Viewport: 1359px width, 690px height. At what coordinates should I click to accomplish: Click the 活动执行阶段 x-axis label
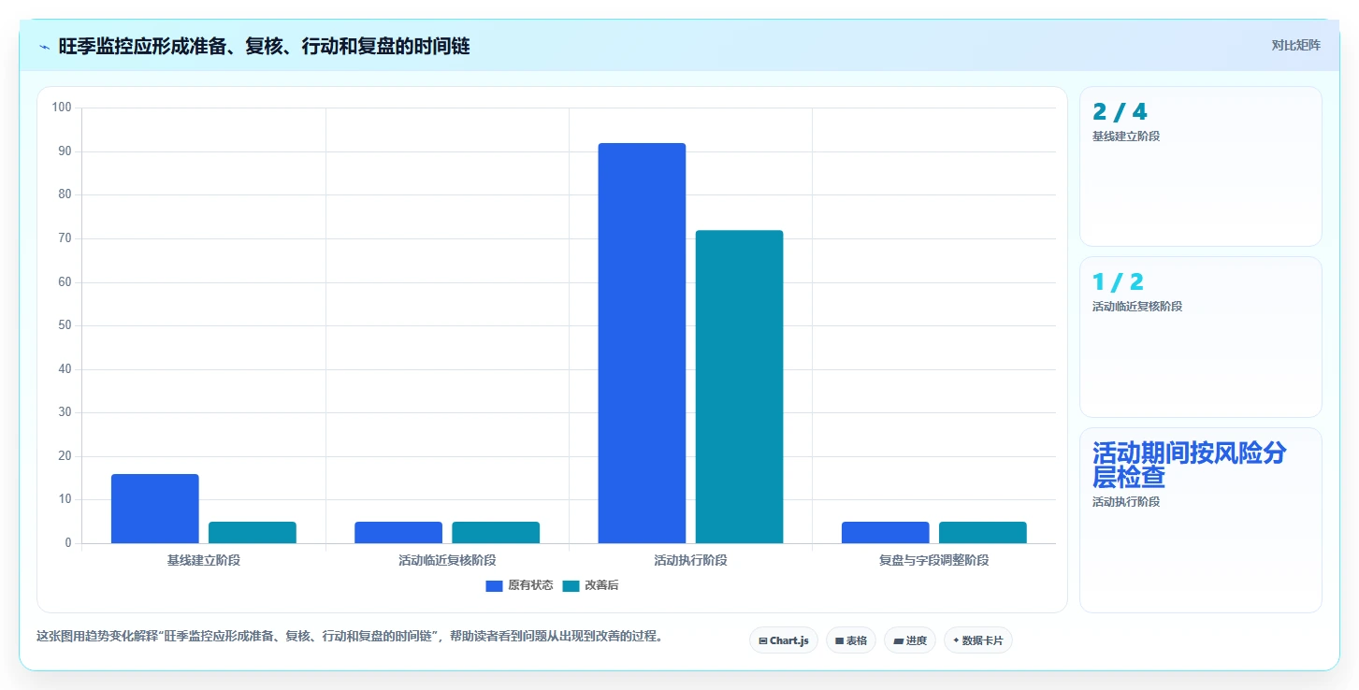tap(690, 560)
